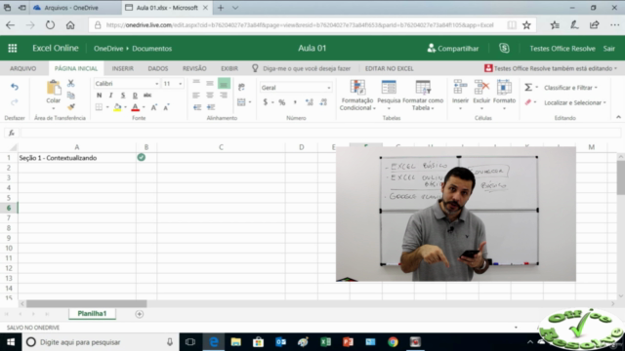
Task: Type in the Diga-me search box
Action: tap(307, 68)
